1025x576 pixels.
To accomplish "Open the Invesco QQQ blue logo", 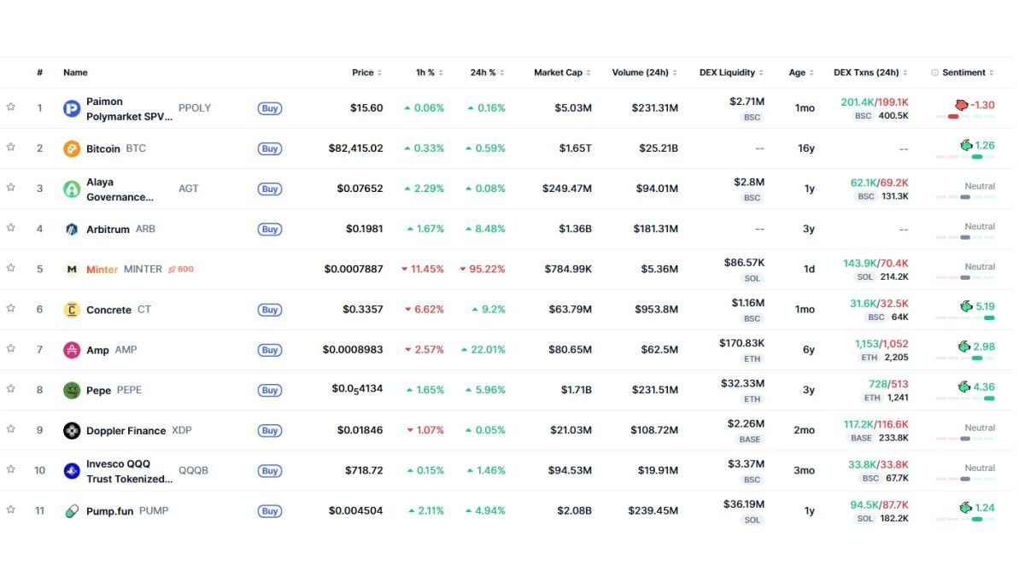I will (72, 470).
